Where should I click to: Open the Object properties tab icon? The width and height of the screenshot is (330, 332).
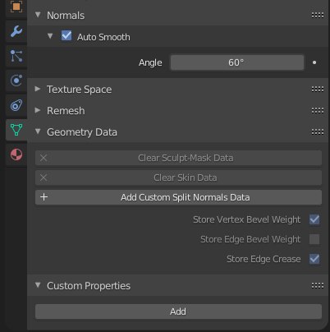click(16, 7)
